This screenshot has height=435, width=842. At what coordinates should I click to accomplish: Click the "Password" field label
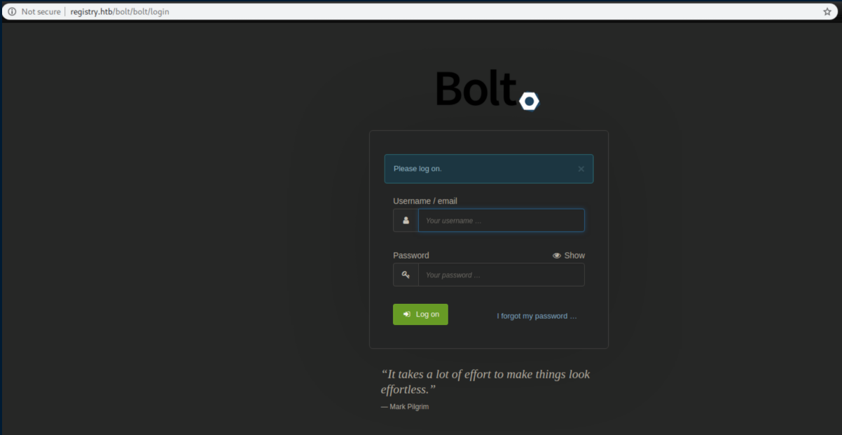click(x=411, y=256)
